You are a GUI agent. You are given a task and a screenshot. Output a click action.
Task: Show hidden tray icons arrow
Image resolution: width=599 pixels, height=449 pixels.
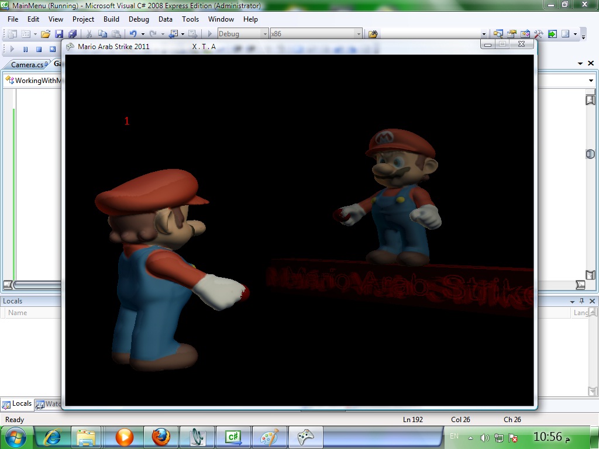pos(471,438)
